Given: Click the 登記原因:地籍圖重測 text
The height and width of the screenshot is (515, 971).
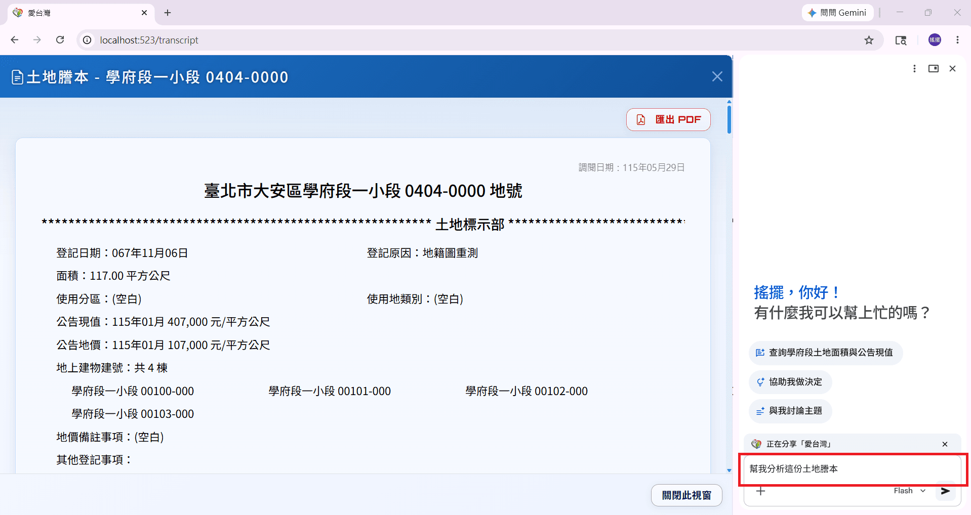Looking at the screenshot, I should (x=422, y=253).
